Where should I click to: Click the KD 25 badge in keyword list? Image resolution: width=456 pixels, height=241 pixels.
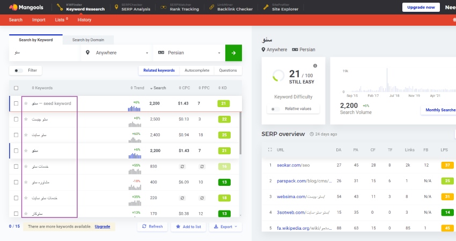[x=224, y=135]
